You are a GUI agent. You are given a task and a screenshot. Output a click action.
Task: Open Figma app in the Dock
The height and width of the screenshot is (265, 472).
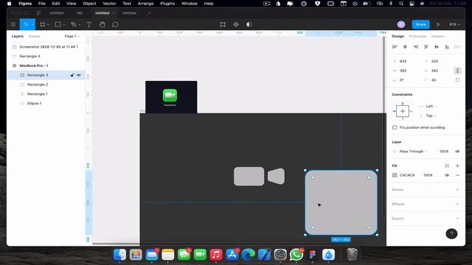click(312, 255)
